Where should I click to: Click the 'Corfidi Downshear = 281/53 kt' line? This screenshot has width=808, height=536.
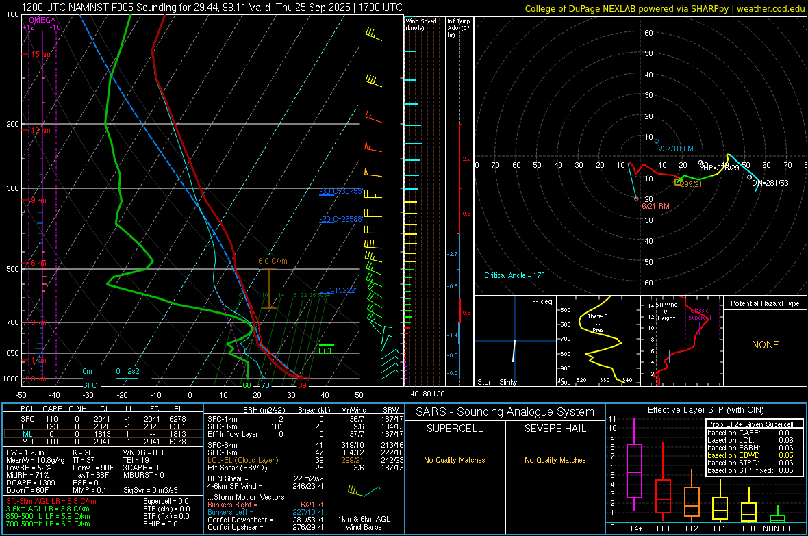click(266, 520)
